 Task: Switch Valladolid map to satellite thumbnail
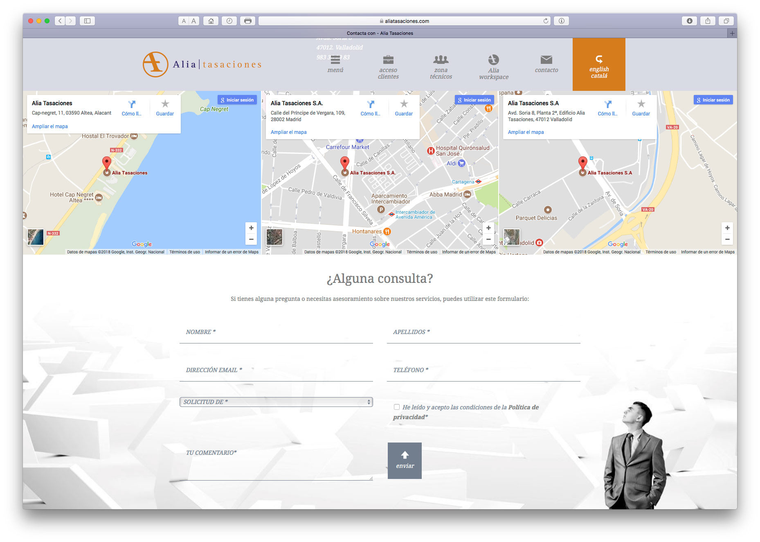click(x=512, y=237)
